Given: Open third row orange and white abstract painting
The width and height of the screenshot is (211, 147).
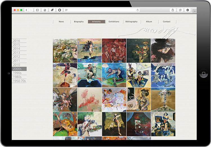Looking at the screenshot, I should click(x=114, y=100).
